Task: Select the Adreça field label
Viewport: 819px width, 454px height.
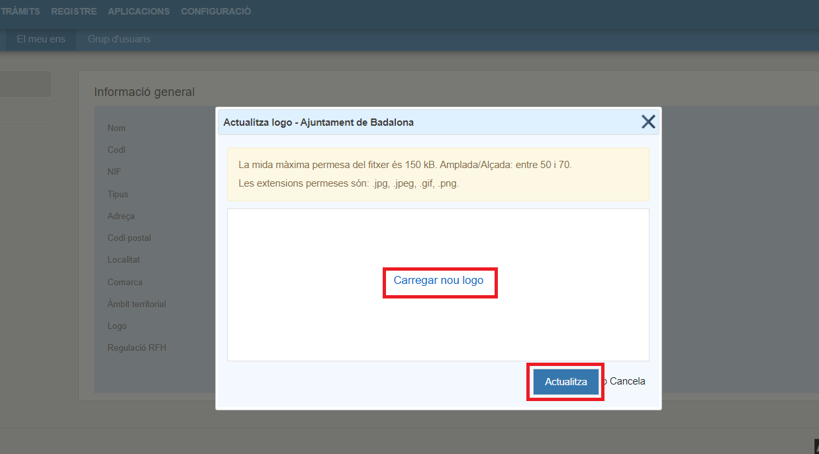Action: point(121,216)
